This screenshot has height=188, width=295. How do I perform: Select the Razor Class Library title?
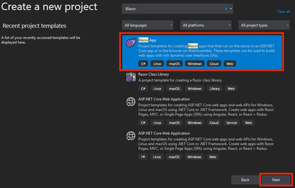pos(153,74)
